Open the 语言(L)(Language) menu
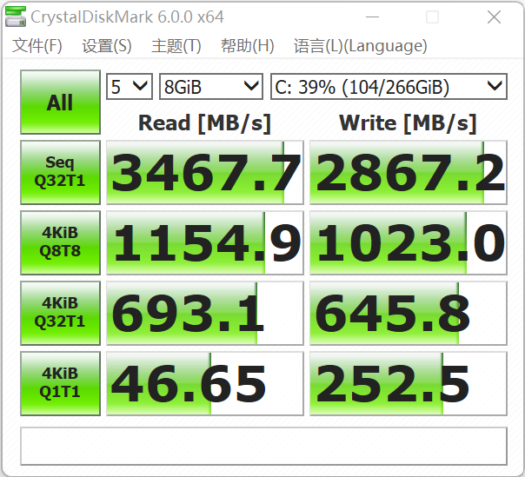Viewport: 525px width, 477px height. (x=361, y=46)
